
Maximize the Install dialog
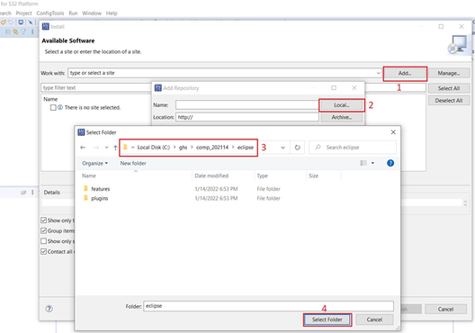[441, 27]
